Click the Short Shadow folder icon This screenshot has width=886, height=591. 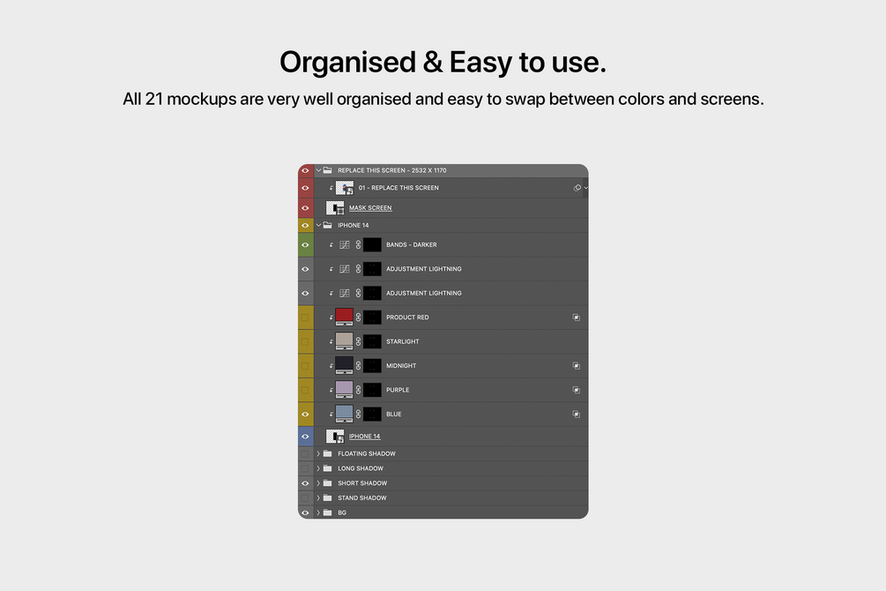[328, 483]
